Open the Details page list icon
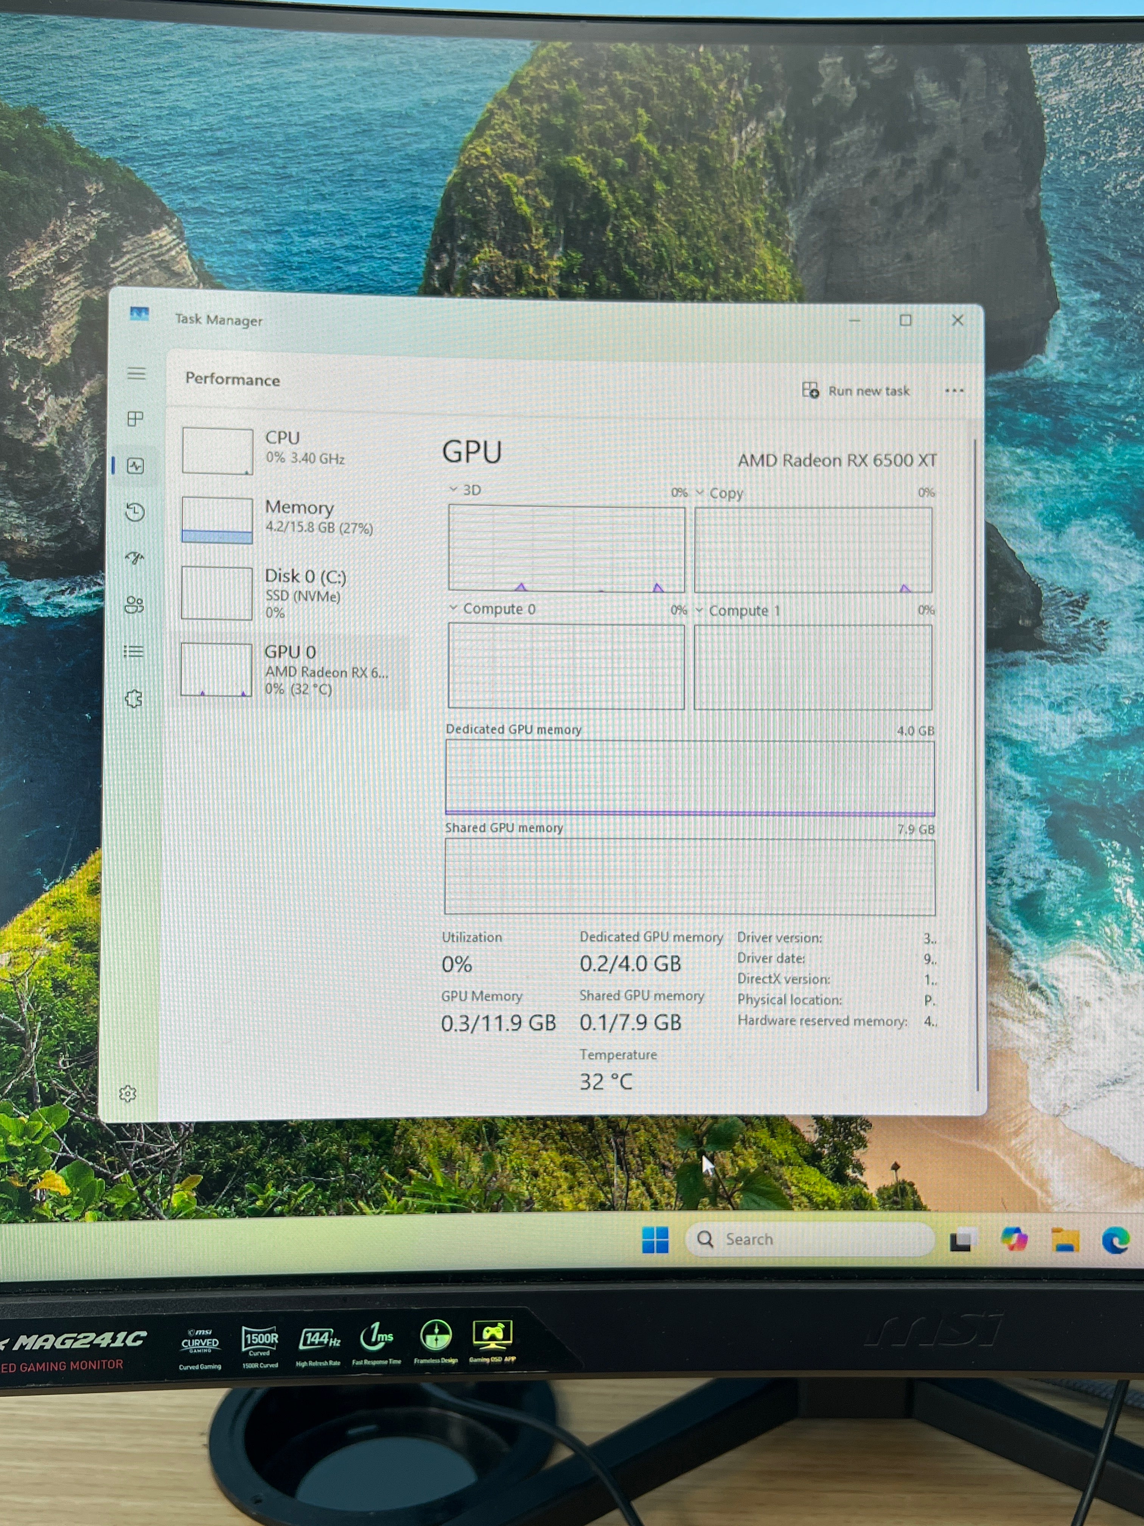 click(x=133, y=652)
